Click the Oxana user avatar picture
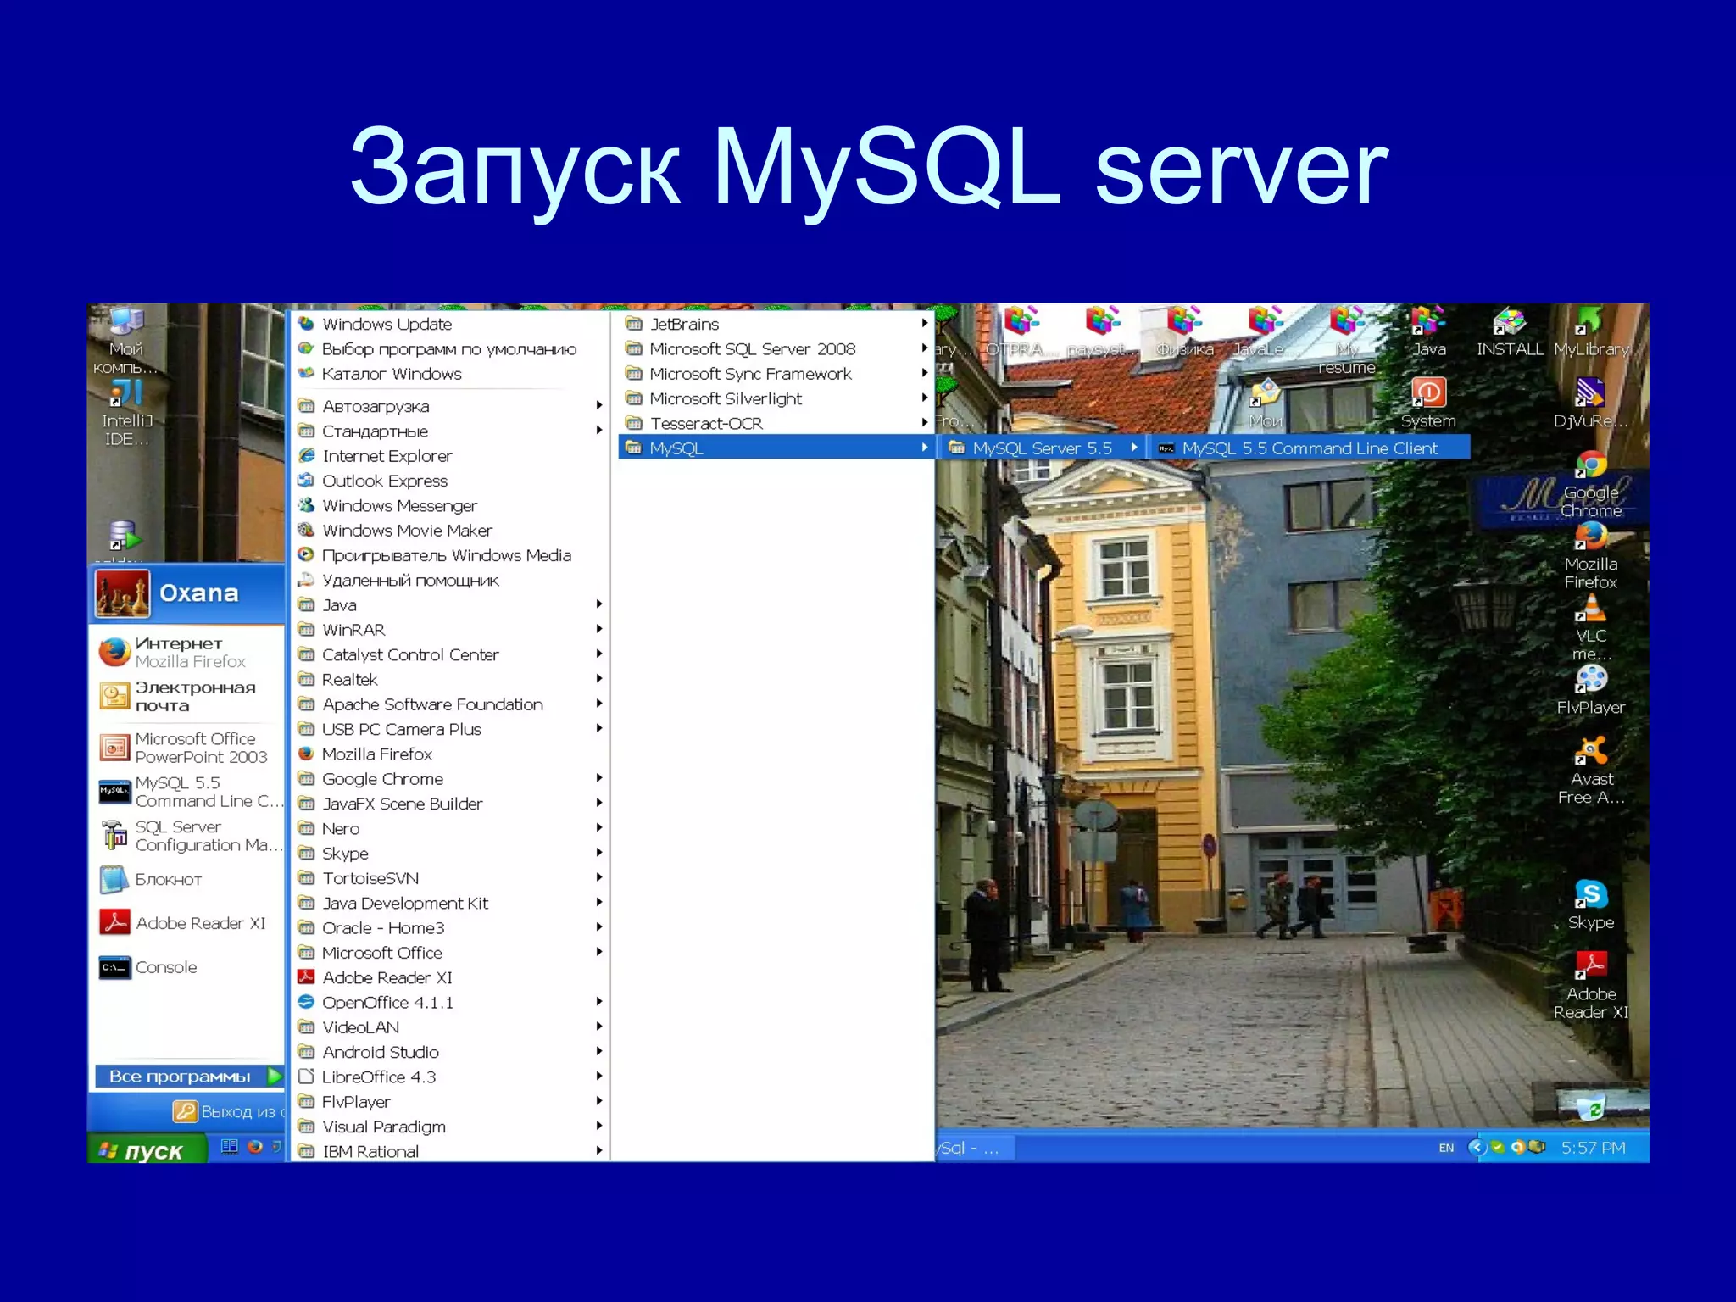The width and height of the screenshot is (1736, 1302). coord(122,593)
